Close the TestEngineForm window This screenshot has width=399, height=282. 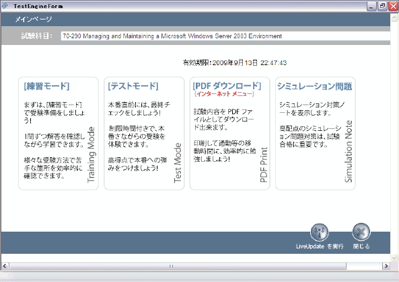[393, 6]
